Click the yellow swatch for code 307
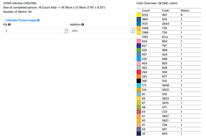The image size is (206, 139). tap(139, 15)
